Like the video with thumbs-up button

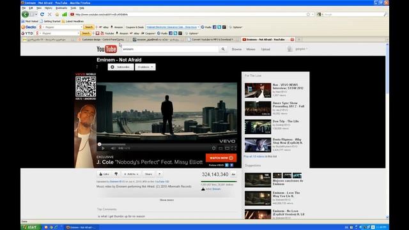(104, 174)
